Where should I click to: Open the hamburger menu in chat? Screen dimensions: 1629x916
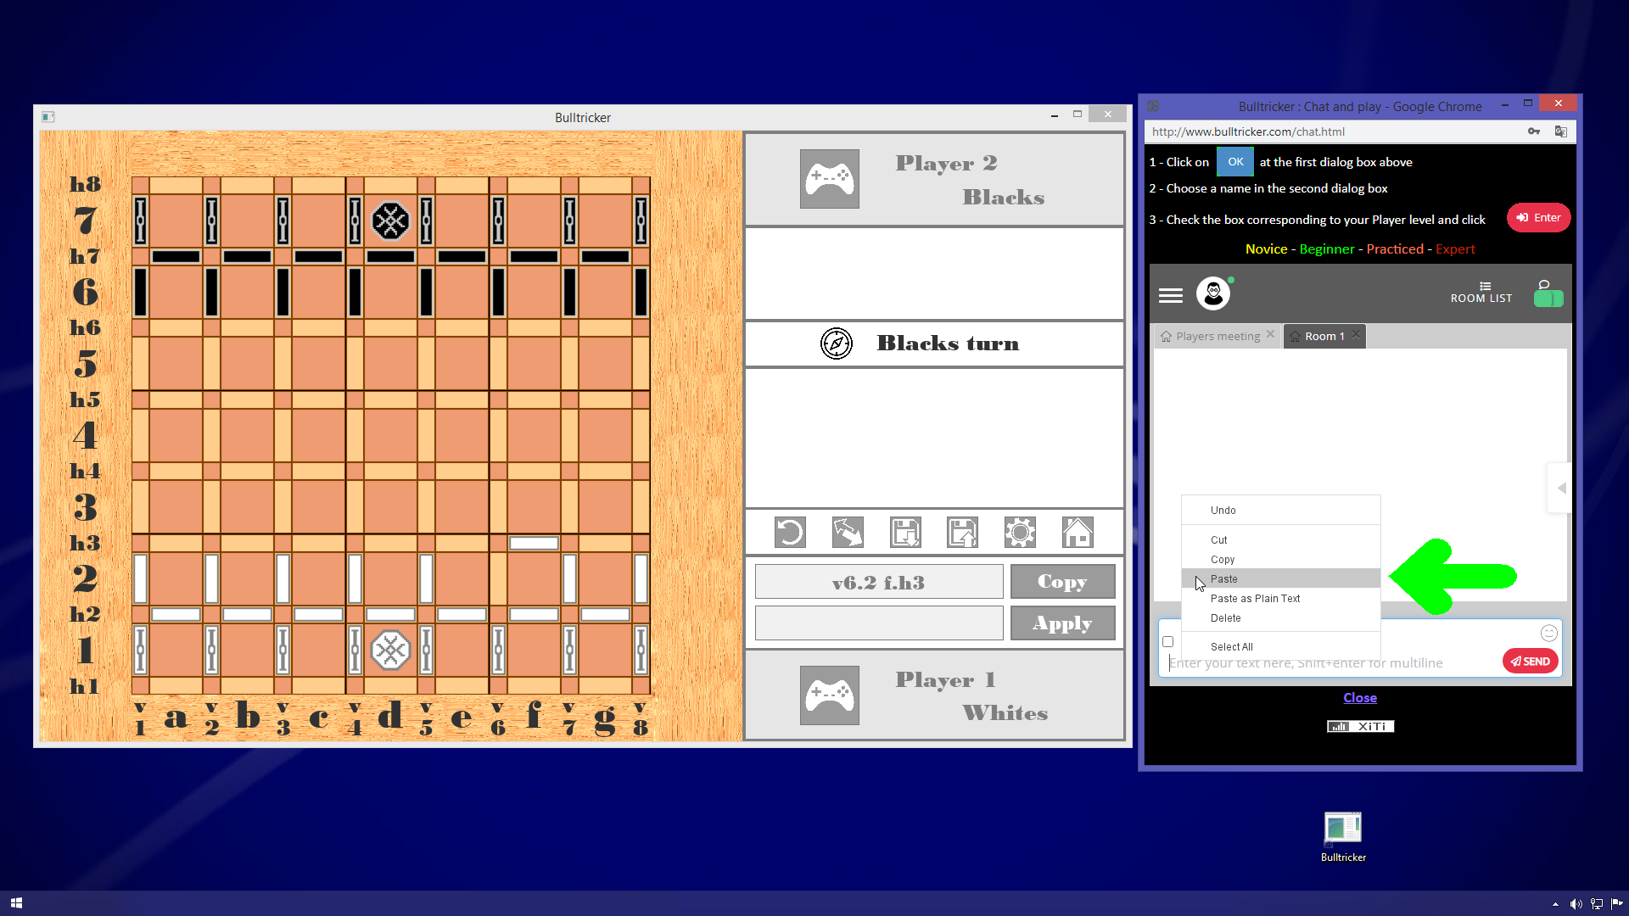(x=1171, y=295)
